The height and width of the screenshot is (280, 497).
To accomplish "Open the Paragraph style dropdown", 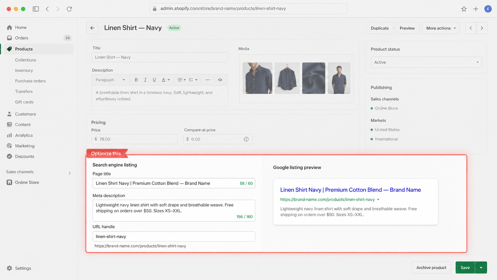I will click(110, 79).
